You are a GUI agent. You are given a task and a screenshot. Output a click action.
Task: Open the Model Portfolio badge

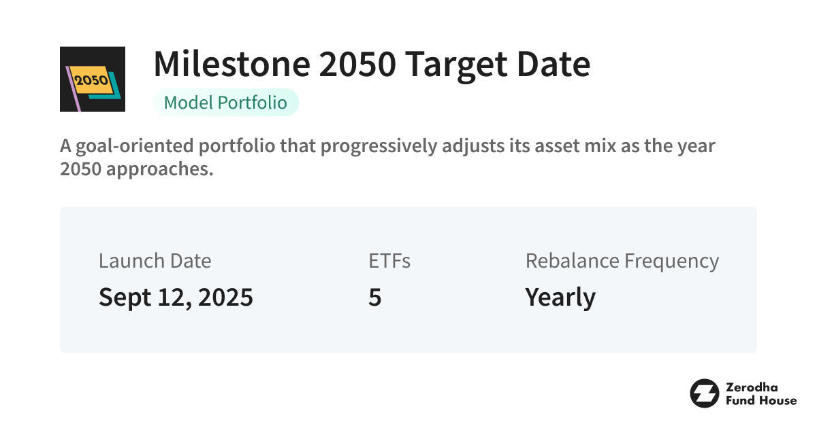point(226,103)
